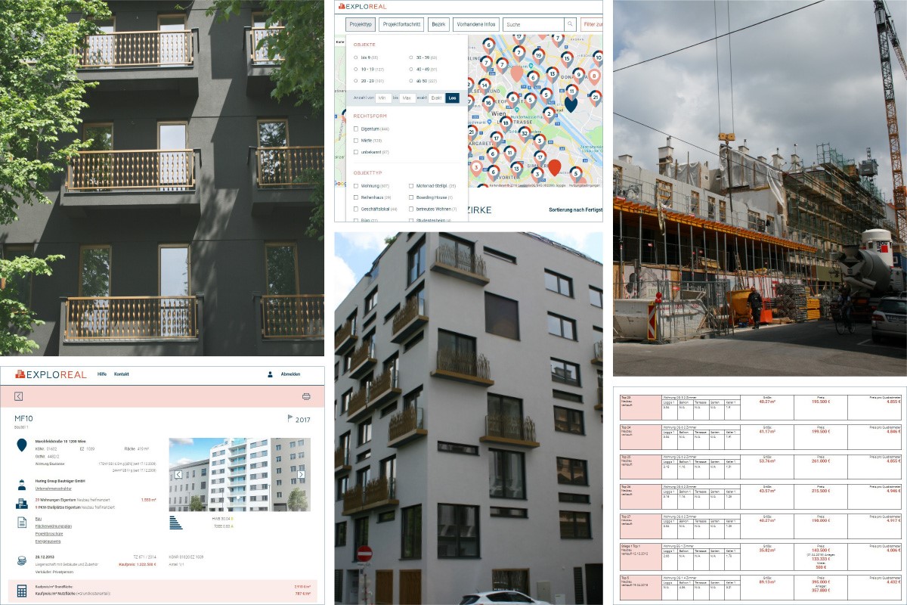
Task: Click the user profile icon beside Abmelden
Action: tap(270, 374)
